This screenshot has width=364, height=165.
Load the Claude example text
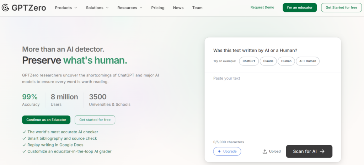[268, 61]
